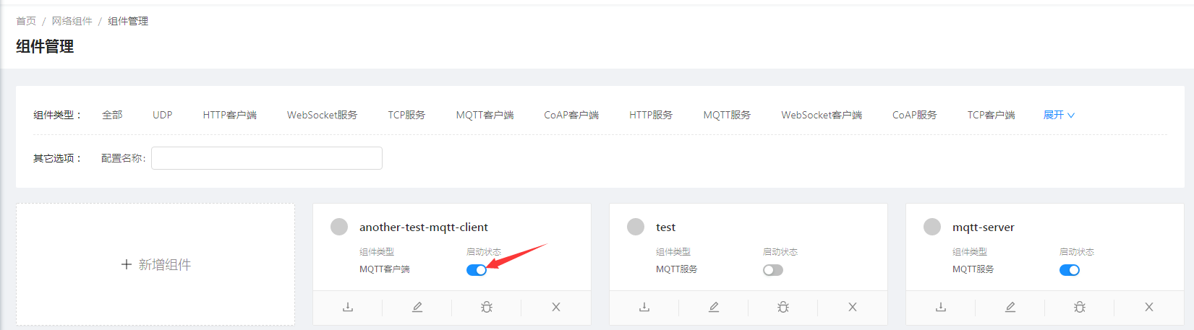Viewport: 1194px width, 330px height.
Task: Focus the 配置名称 input field
Action: point(266,158)
